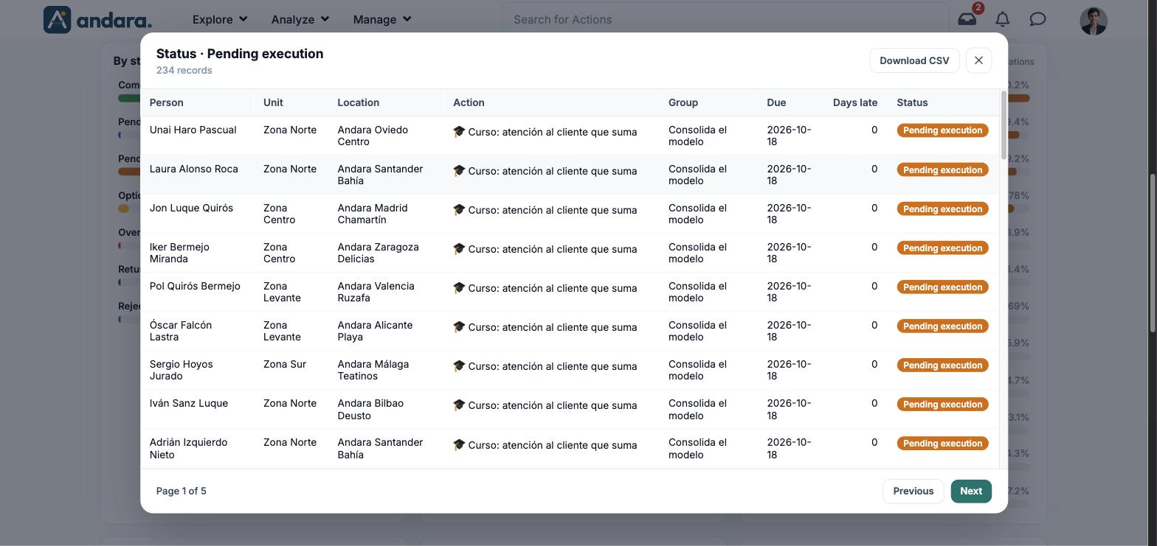Screen dimensions: 1157x546
Task: Select person Óscar Falcón Lastra
Action: [181, 331]
